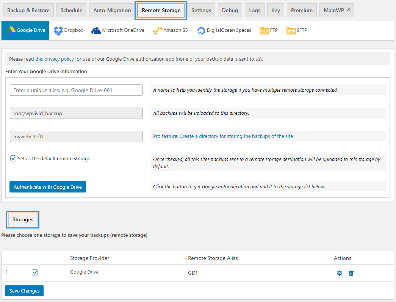Click the Storage Provider column header
396x302 pixels.
click(x=90, y=258)
